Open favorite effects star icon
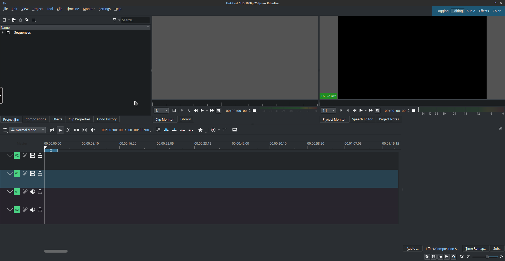 pyautogui.click(x=200, y=130)
